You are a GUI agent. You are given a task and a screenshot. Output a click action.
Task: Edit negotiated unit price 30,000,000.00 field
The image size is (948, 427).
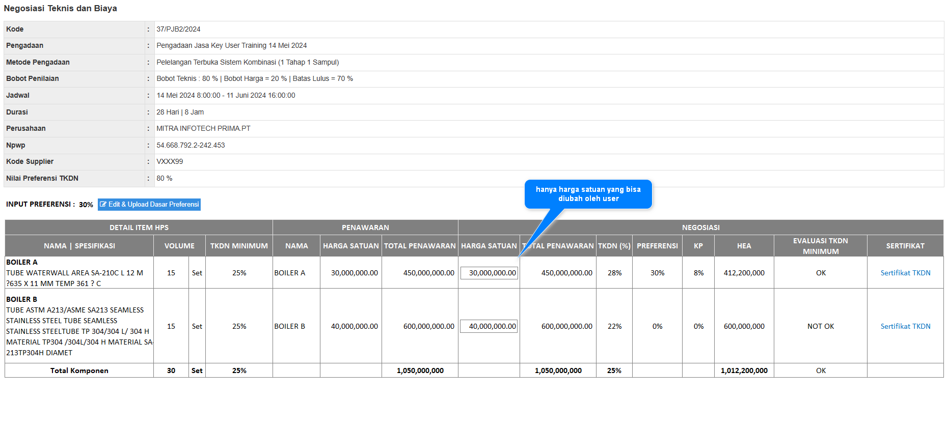[489, 273]
